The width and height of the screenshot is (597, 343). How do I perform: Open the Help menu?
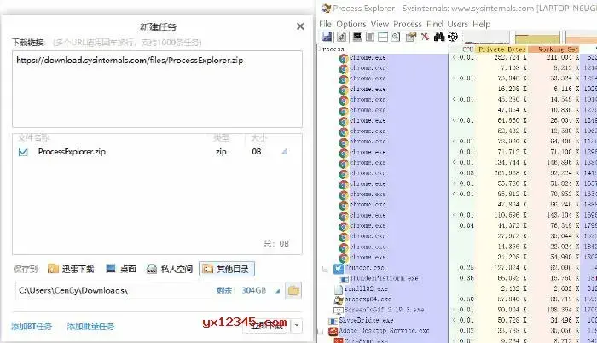click(482, 24)
